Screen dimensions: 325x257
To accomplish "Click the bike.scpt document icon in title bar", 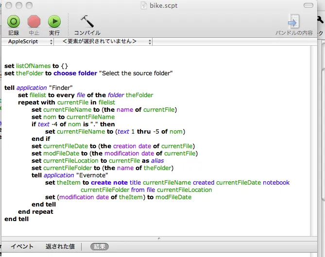I will coord(144,5).
